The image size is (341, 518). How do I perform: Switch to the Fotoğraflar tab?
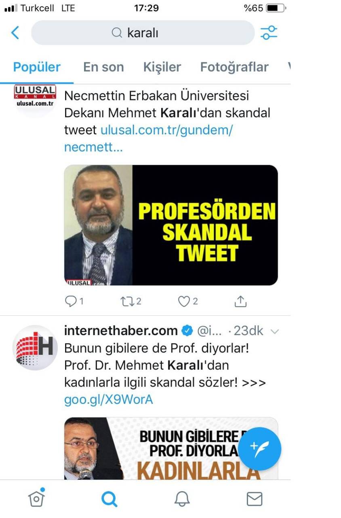pos(234,67)
